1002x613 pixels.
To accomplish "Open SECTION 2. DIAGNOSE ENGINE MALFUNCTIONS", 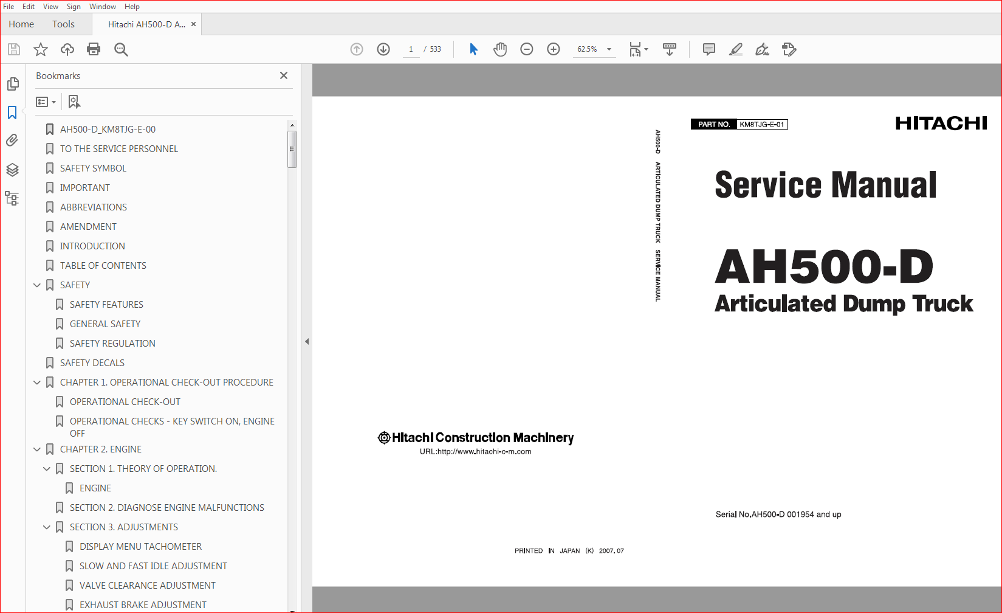I will tap(167, 508).
